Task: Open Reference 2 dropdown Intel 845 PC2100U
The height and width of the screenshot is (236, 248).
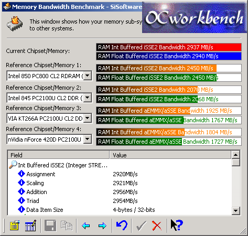Action: [x=88, y=98]
